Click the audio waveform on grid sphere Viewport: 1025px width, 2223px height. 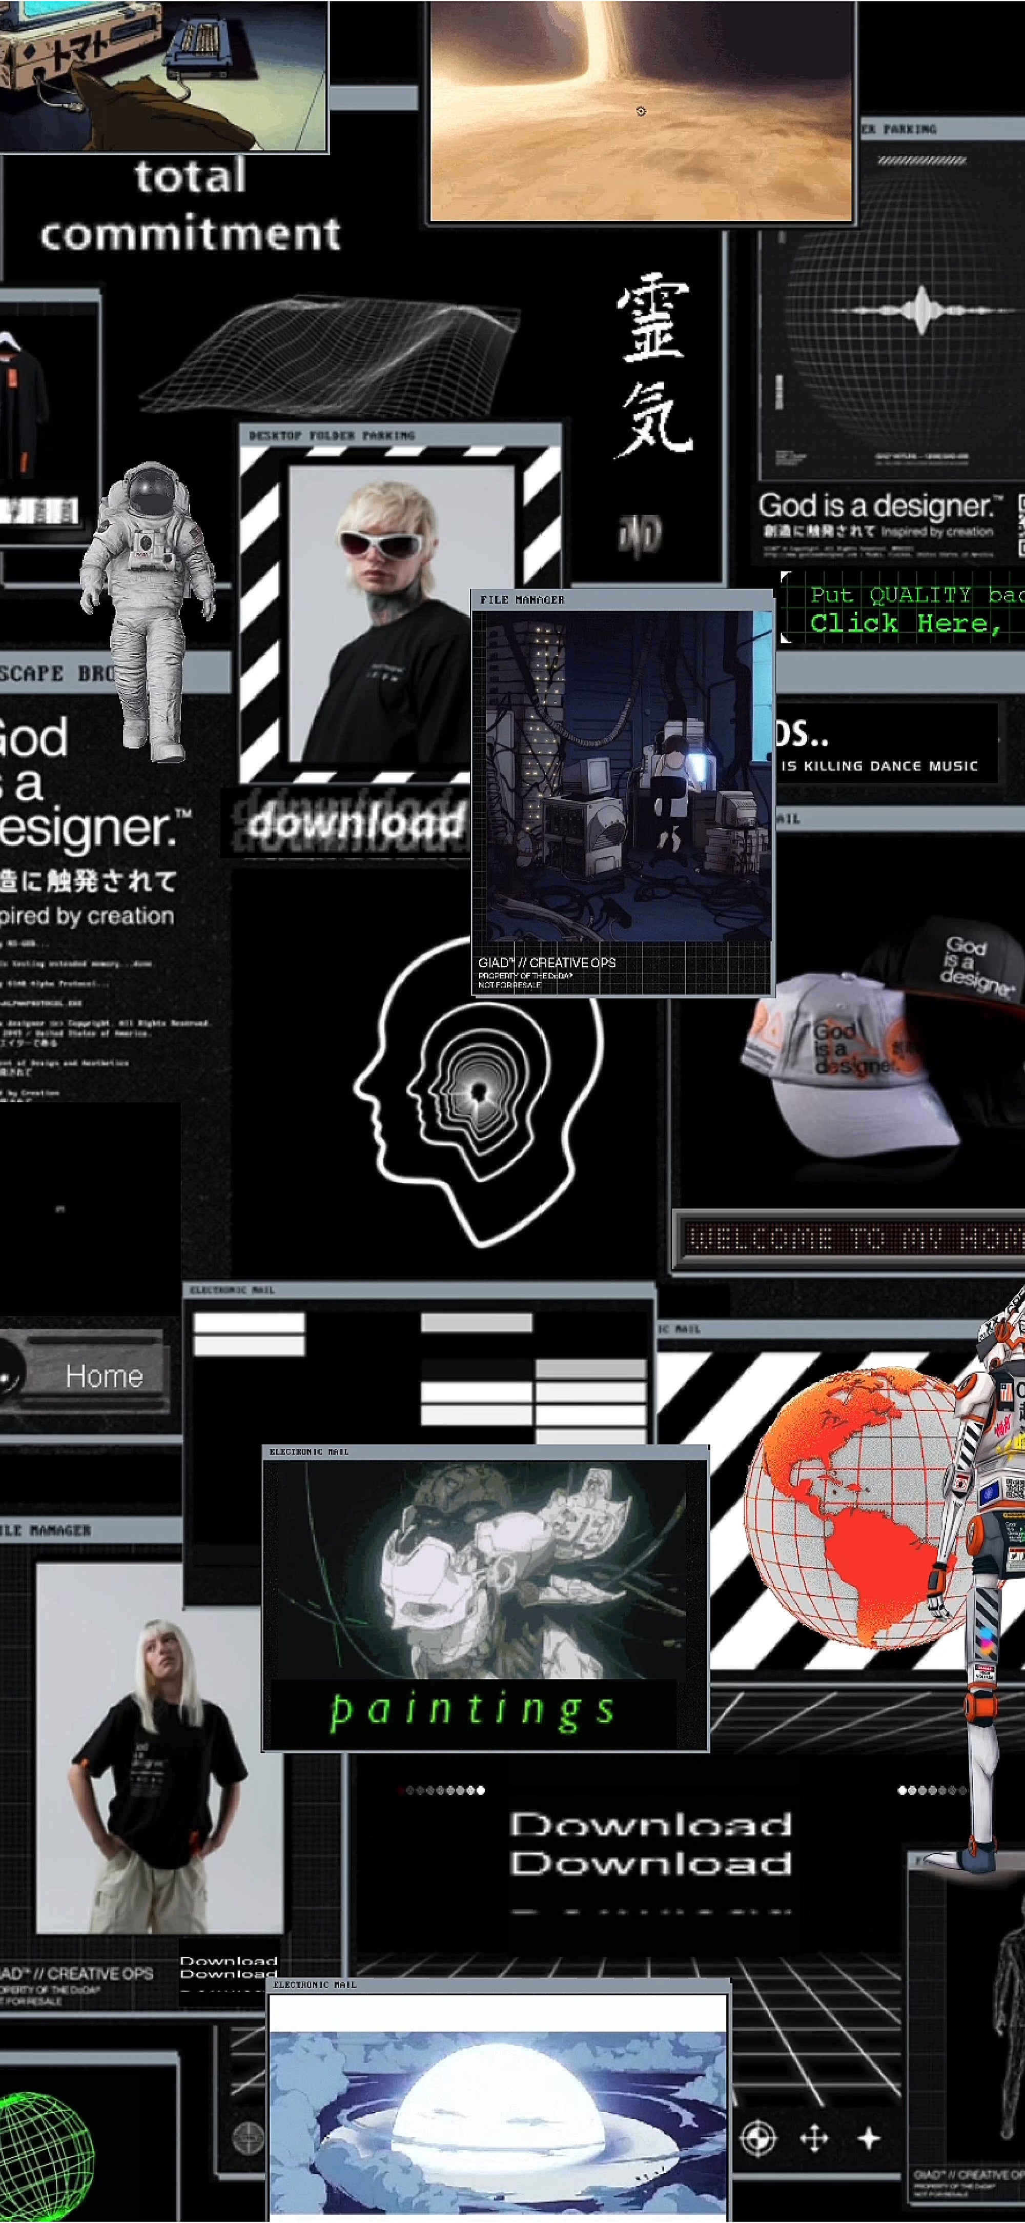920,312
